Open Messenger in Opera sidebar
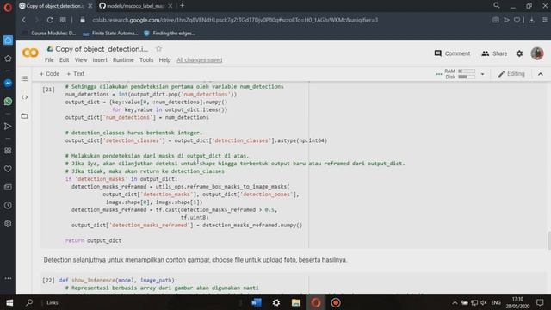Screen dimensions: 551x310 [x=8, y=83]
